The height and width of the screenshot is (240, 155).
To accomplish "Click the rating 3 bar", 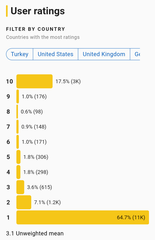I will tap(20, 187).
